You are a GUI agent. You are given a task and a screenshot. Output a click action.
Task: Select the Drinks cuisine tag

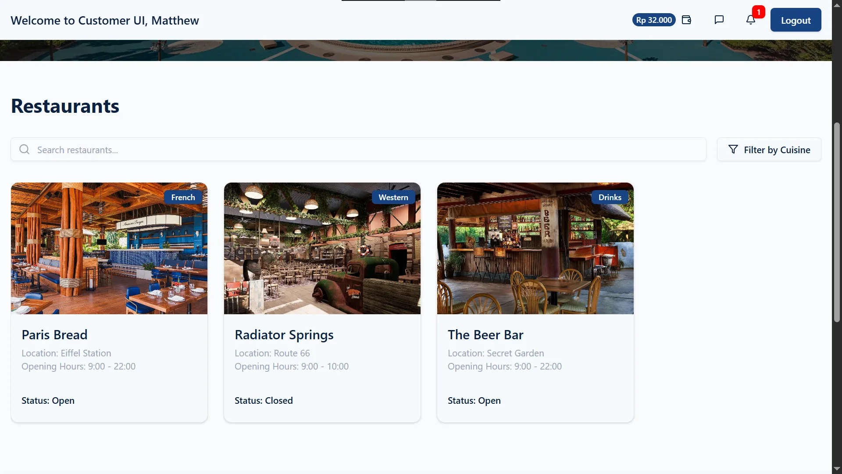[x=610, y=197]
